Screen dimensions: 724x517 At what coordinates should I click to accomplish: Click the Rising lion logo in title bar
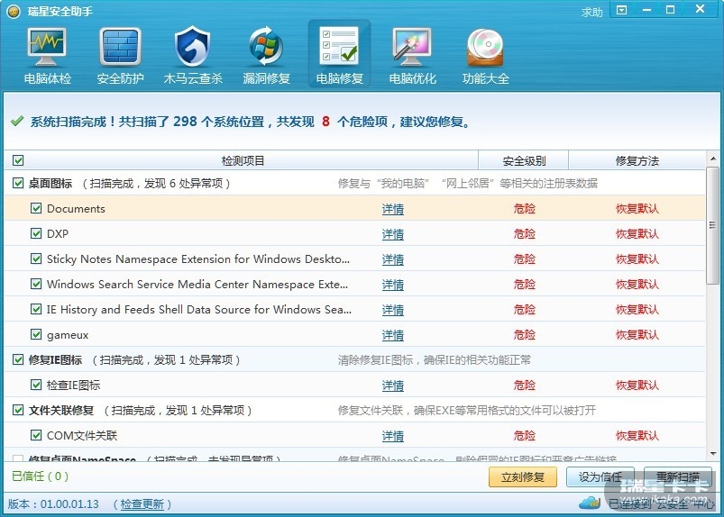click(x=14, y=12)
